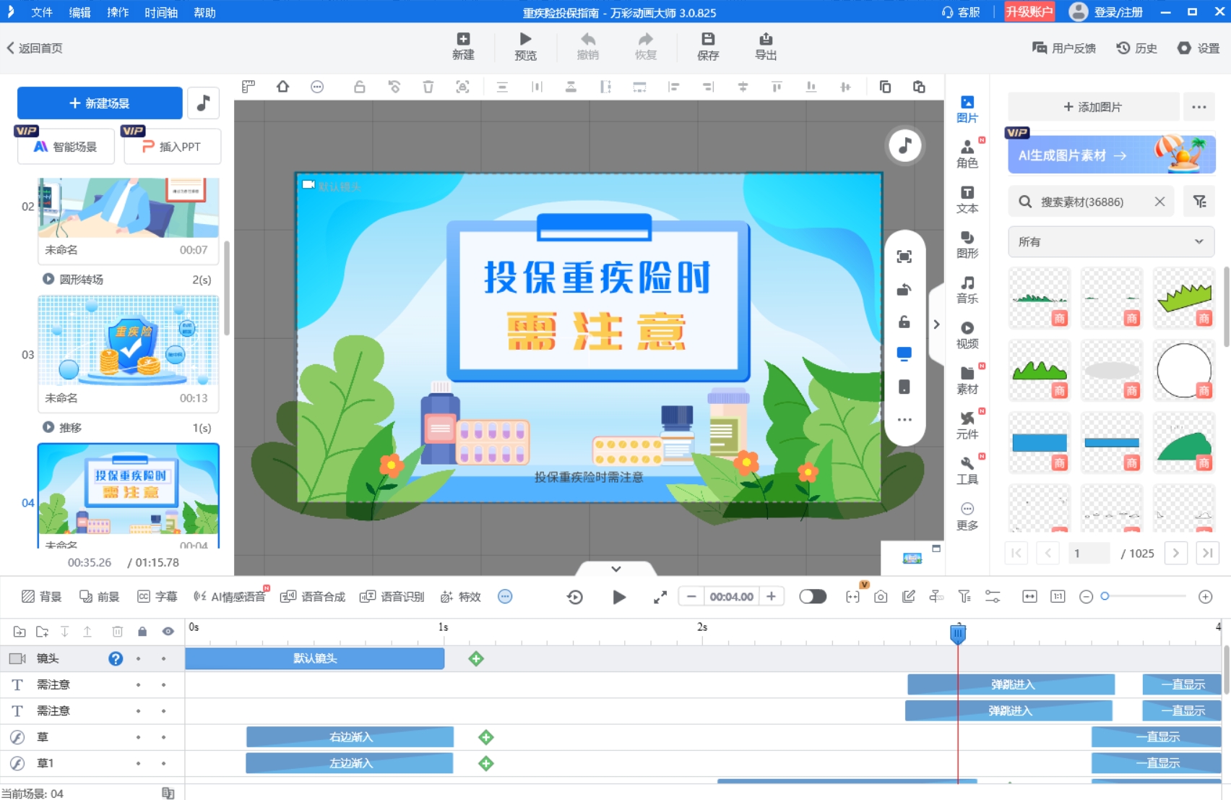
Task: Click the 新建场景 button
Action: [100, 103]
